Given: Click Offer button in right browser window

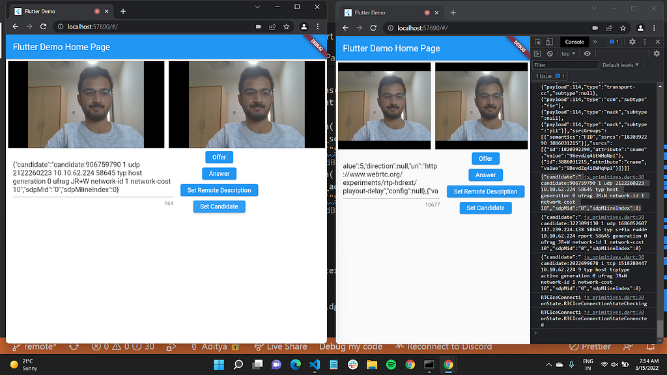Looking at the screenshot, I should coord(485,159).
